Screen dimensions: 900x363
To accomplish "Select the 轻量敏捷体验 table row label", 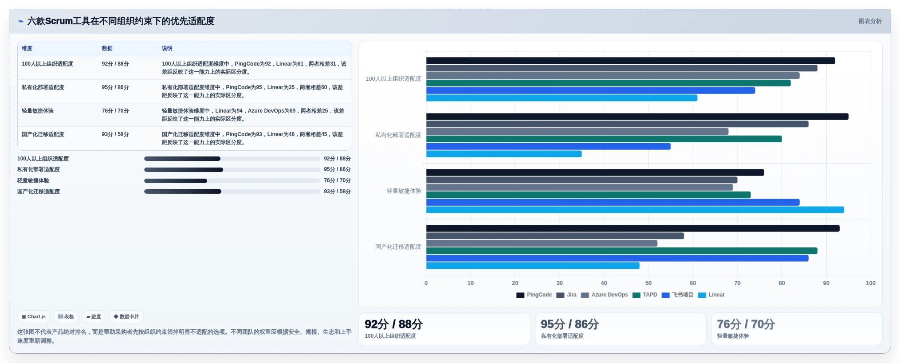I will [38, 111].
